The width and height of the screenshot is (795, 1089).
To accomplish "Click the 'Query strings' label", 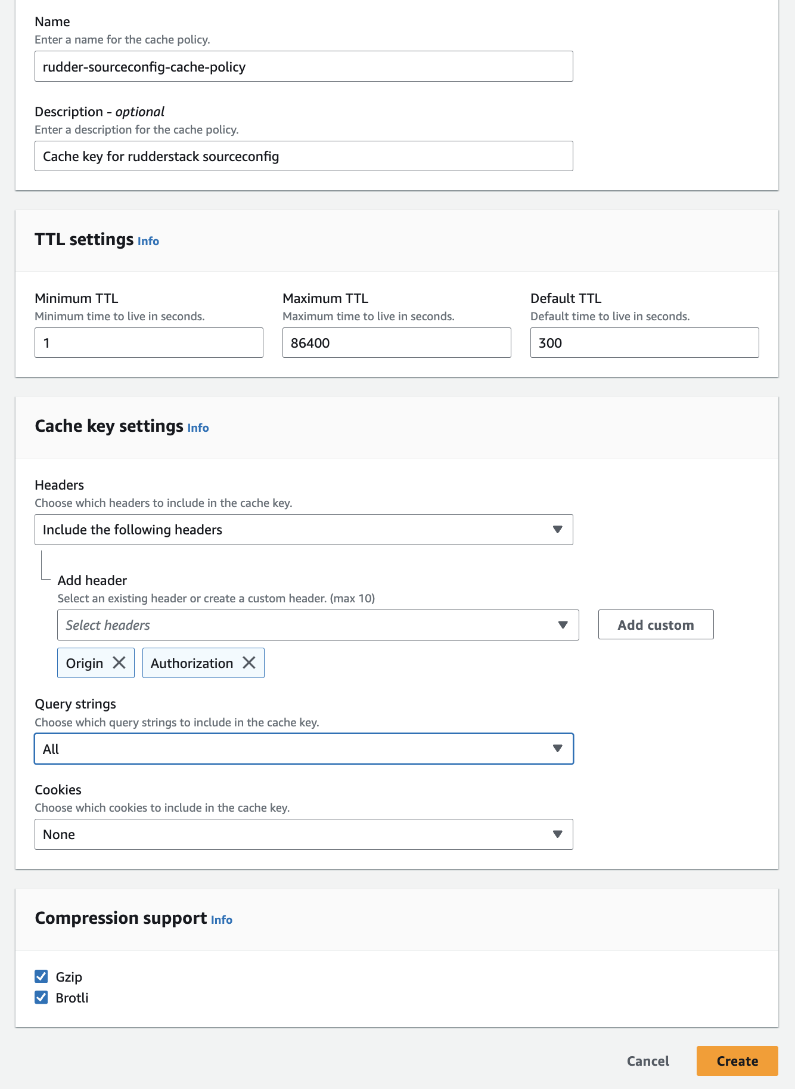I will pos(76,704).
